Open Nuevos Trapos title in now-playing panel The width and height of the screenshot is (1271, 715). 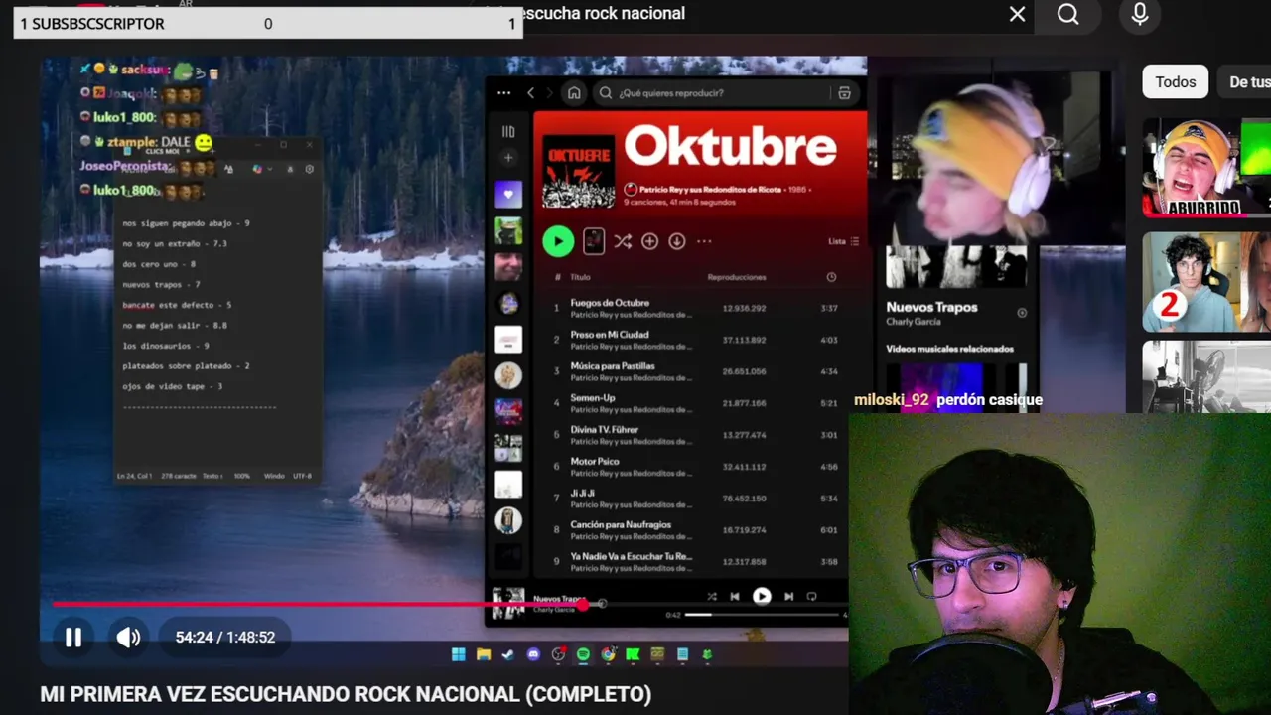coord(931,307)
